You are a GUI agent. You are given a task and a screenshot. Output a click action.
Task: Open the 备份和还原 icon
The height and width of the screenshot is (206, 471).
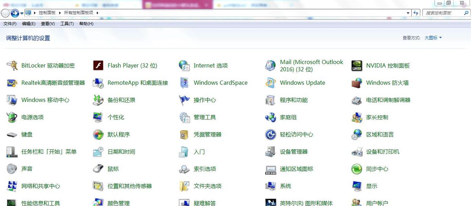click(98, 100)
